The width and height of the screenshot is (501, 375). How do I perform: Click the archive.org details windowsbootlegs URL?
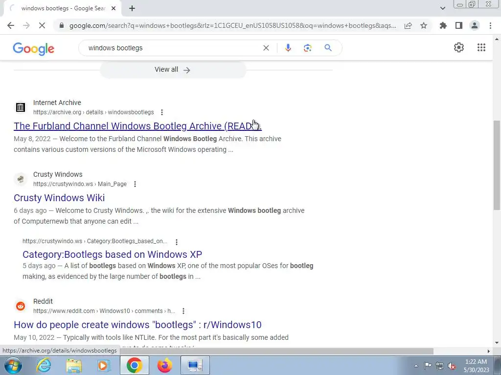click(x=93, y=112)
